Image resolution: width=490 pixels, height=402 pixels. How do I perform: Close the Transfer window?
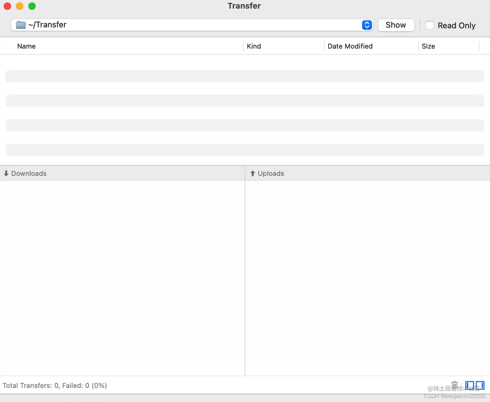(7, 6)
